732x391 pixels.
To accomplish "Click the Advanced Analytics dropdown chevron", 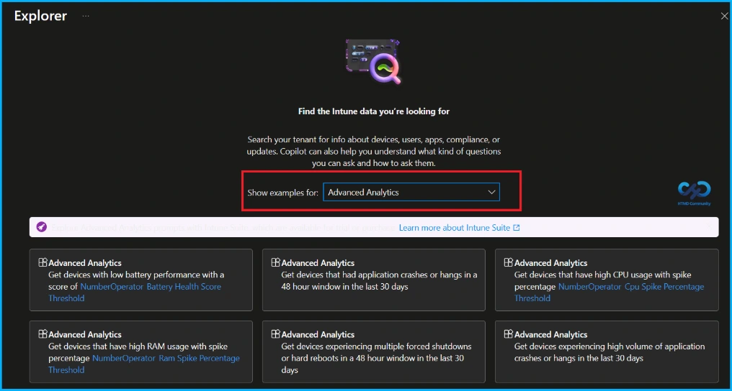I will [491, 192].
